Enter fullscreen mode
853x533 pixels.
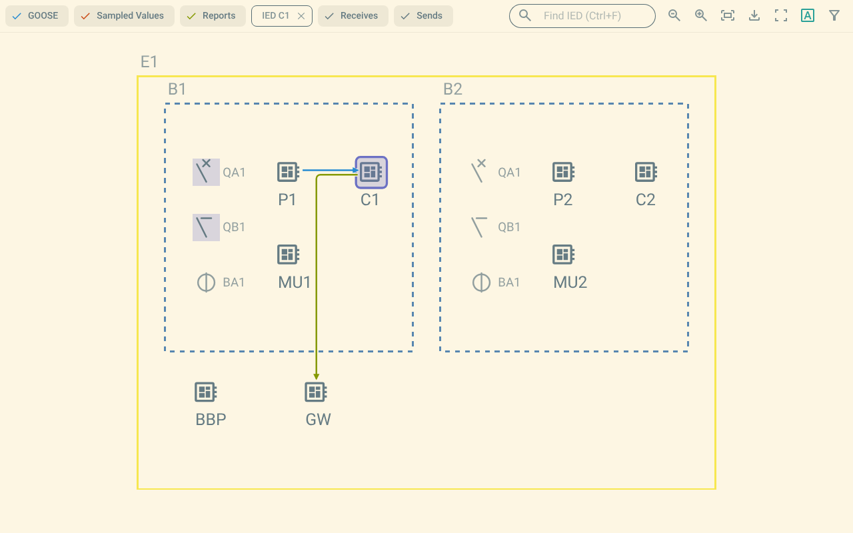781,15
